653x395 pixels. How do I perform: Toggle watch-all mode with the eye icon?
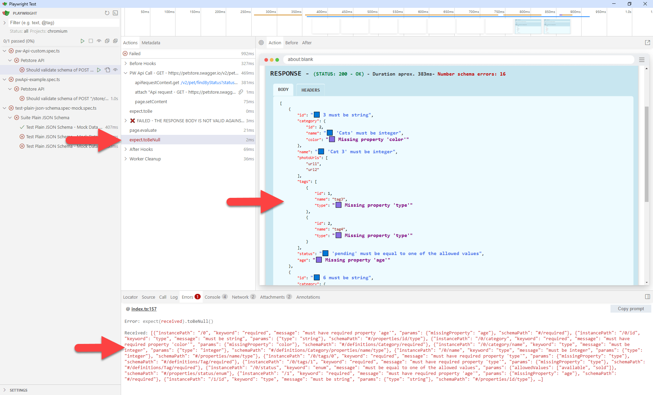coord(99,41)
